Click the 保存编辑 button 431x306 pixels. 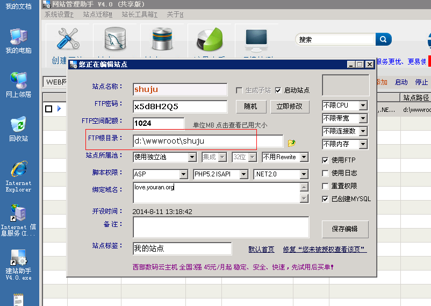point(345,229)
